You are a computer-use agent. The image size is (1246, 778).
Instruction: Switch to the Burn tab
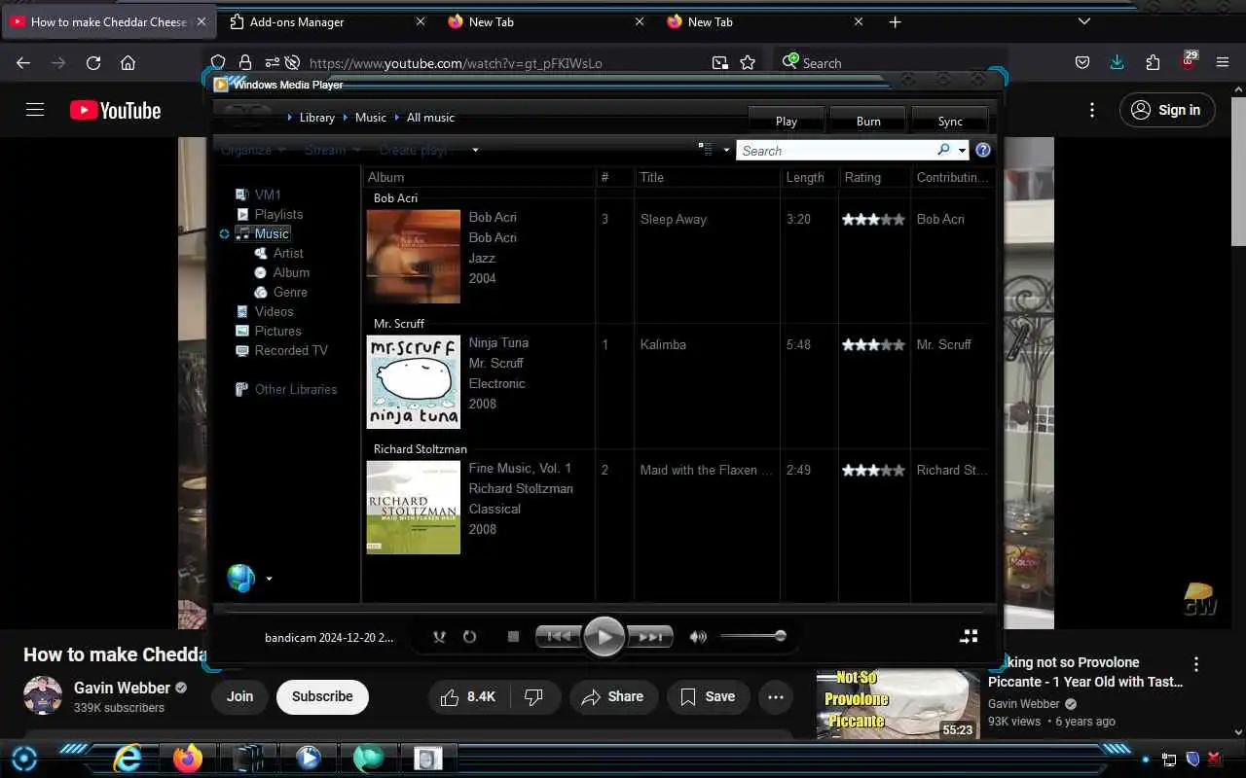tap(868, 121)
